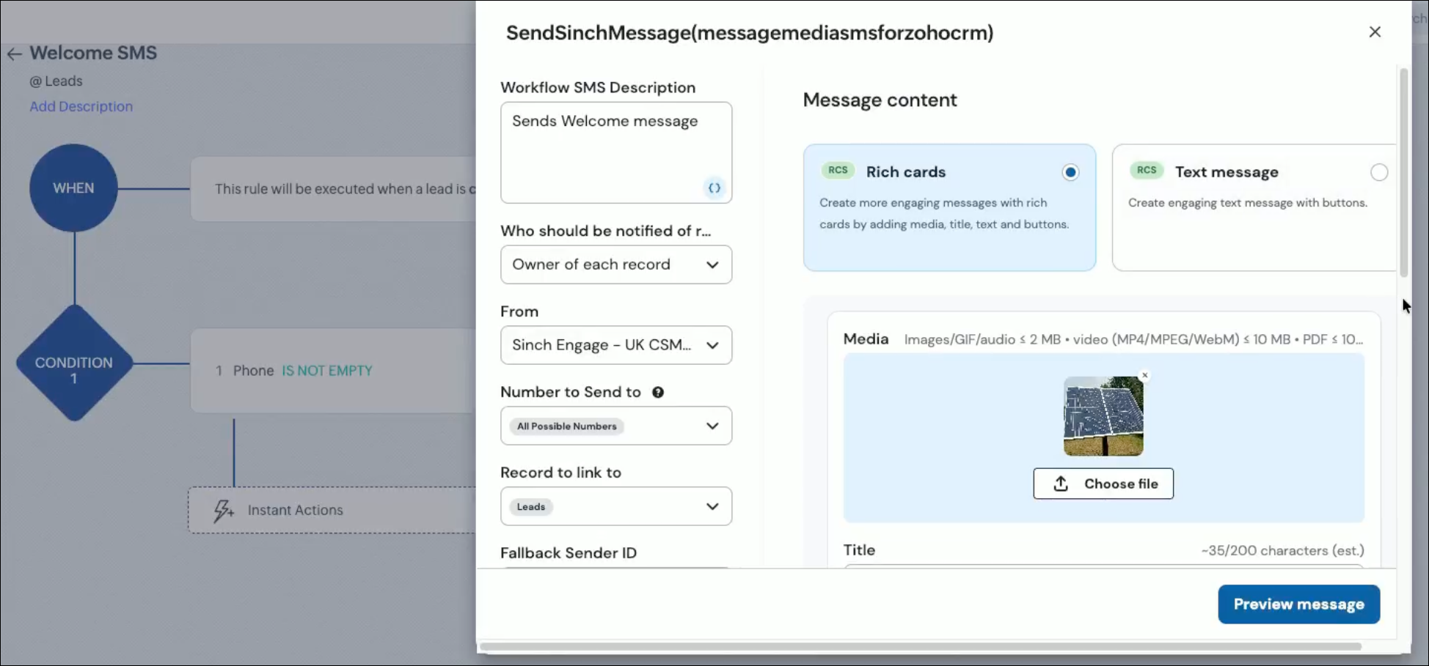1429x666 pixels.
Task: Click the Instant Actions lightning icon
Action: pos(223,510)
